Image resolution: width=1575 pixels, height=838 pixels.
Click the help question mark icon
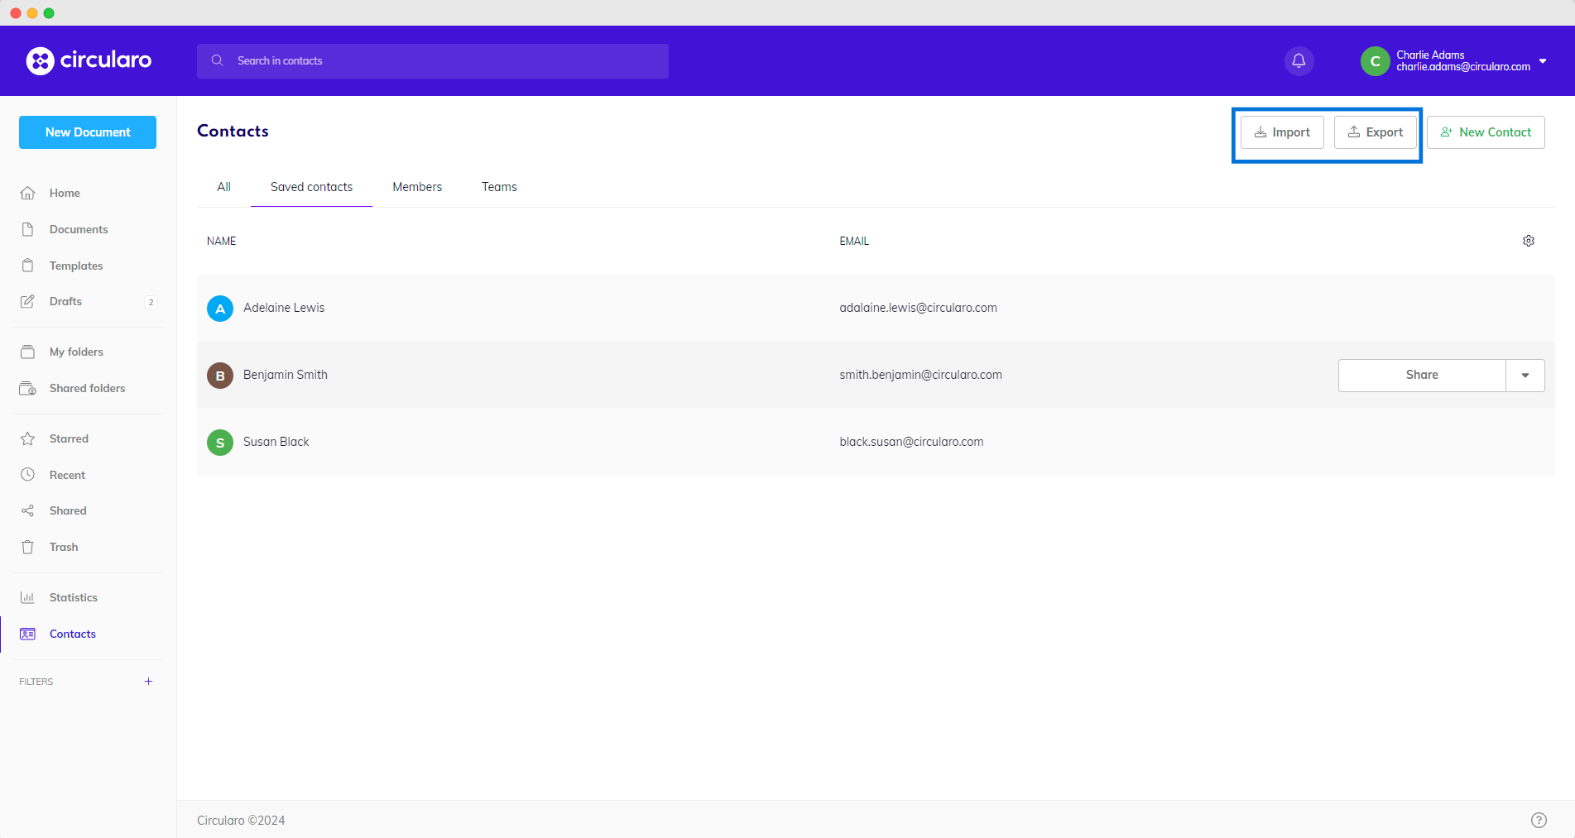click(1538, 820)
